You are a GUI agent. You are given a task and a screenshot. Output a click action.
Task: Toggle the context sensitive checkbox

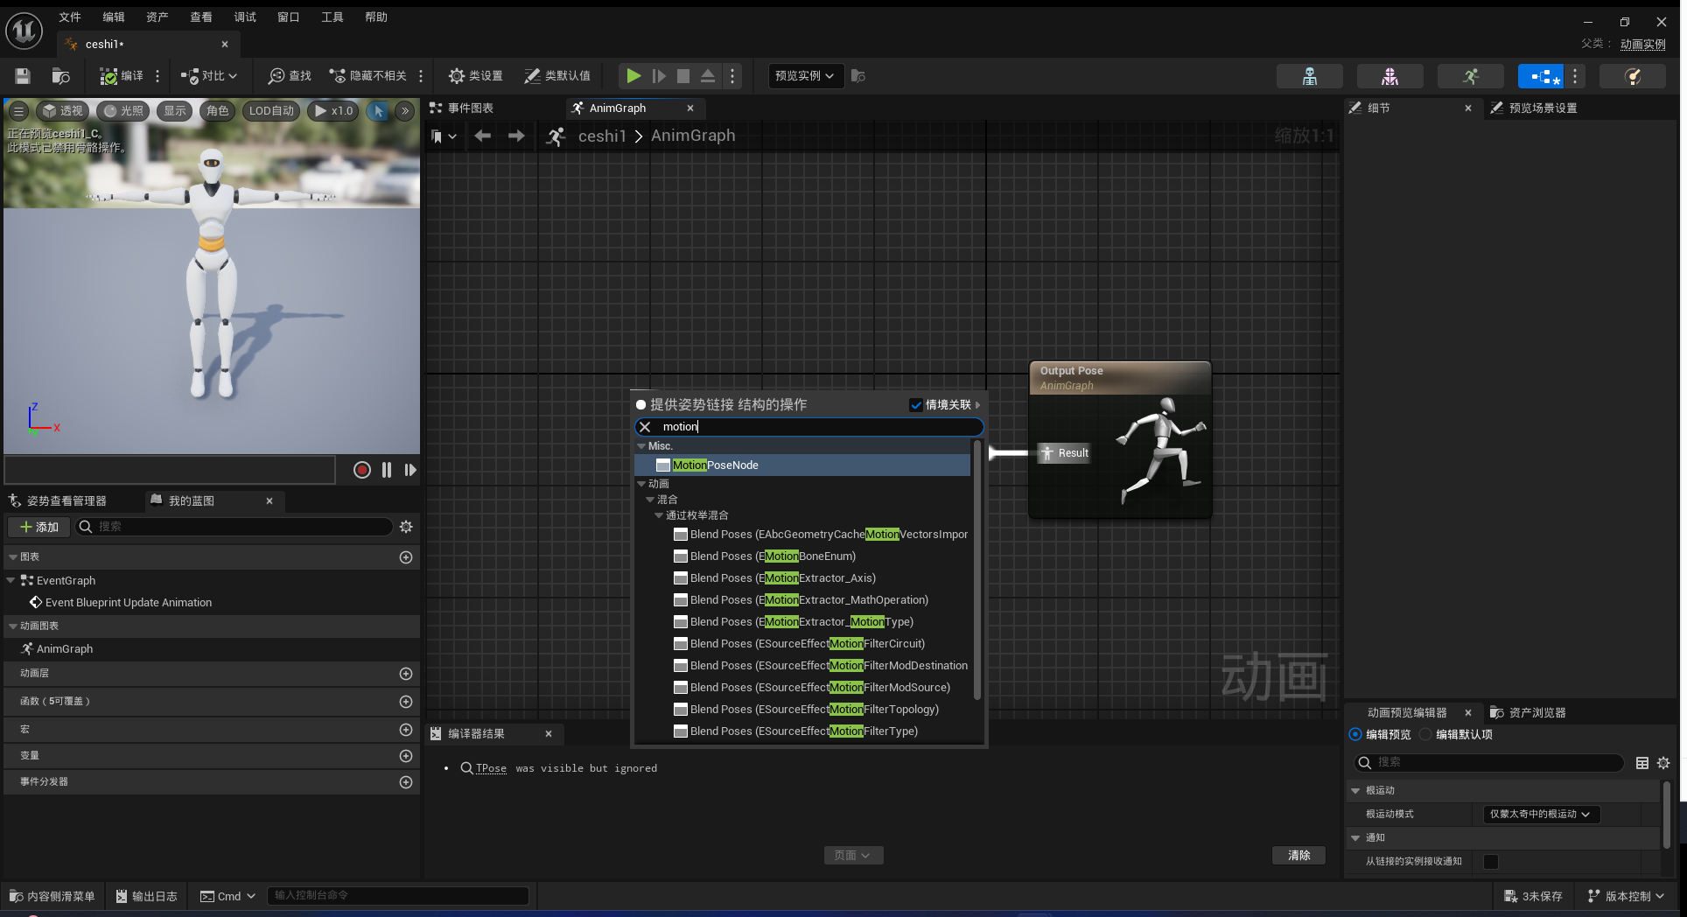[x=916, y=405]
